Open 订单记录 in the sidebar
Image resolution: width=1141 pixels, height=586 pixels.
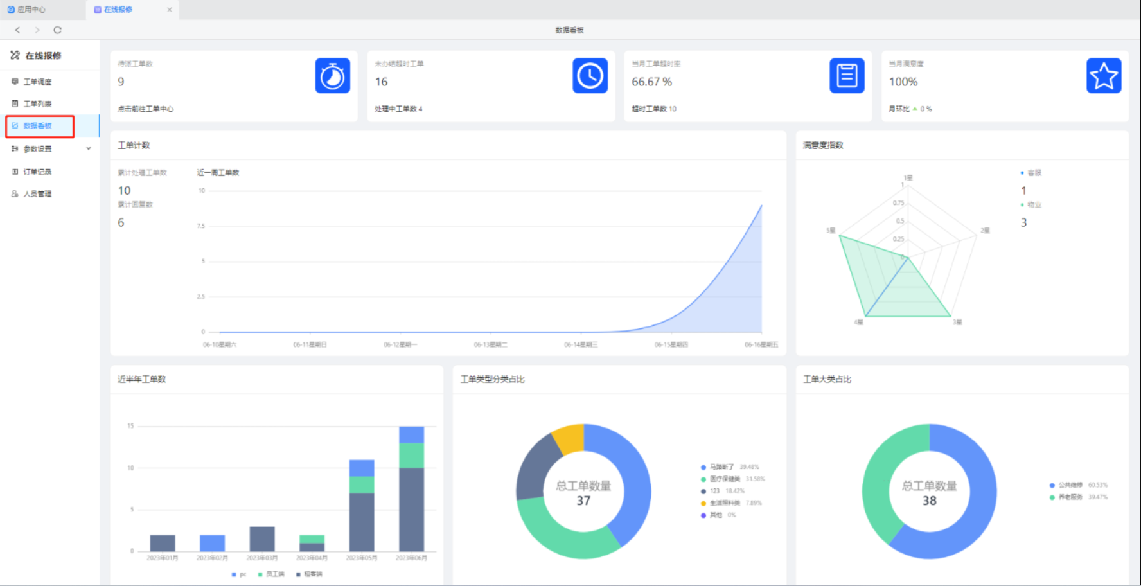click(x=37, y=172)
